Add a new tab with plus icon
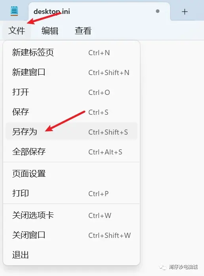 [x=185, y=12]
